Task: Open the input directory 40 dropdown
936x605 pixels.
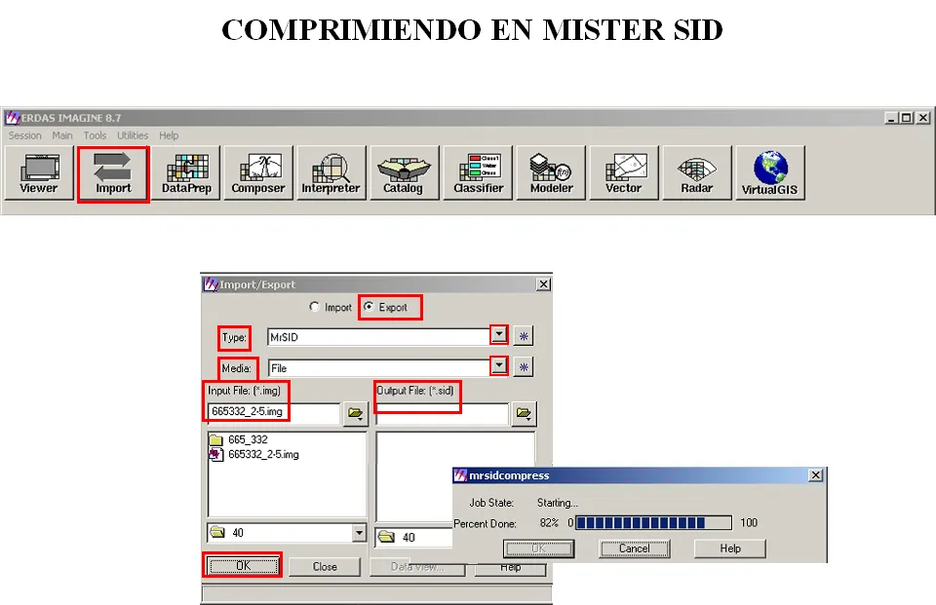Action: pyautogui.click(x=359, y=532)
